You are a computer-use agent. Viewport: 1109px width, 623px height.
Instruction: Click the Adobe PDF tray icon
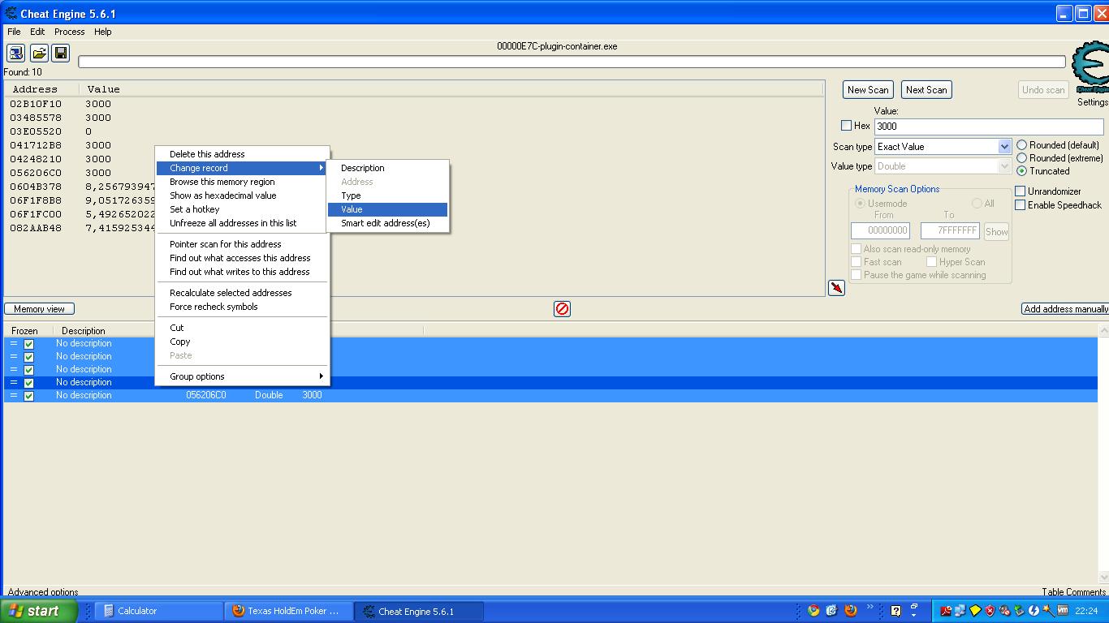coord(946,611)
